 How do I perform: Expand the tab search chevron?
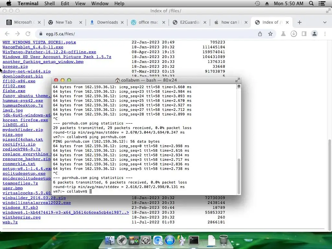pos(325,22)
